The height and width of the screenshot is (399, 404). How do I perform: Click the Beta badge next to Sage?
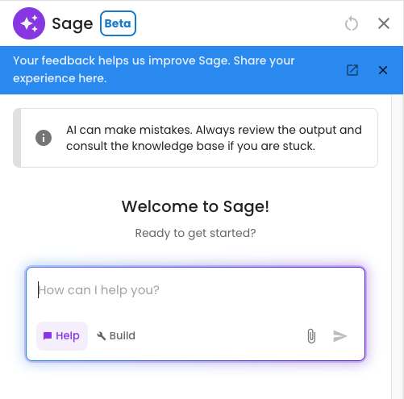[118, 23]
